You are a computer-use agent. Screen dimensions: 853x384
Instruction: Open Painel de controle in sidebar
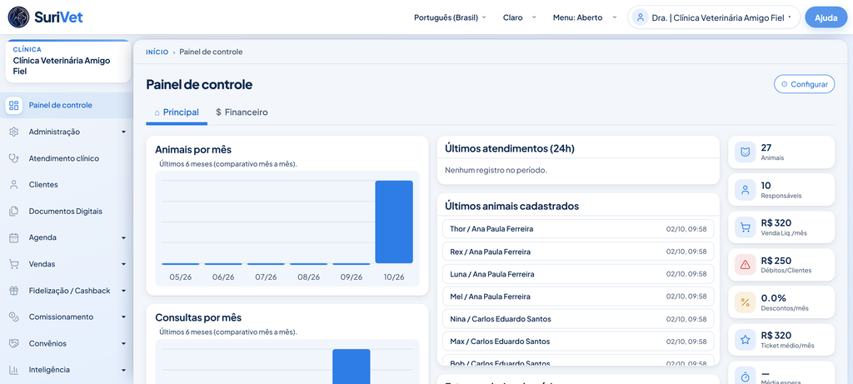coord(67,106)
